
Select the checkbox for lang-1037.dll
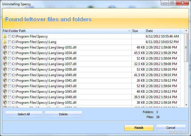[9, 64]
